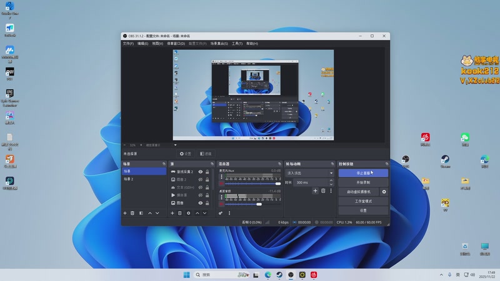Show the 图像 2 source
The height and width of the screenshot is (281, 500).
[201, 179]
